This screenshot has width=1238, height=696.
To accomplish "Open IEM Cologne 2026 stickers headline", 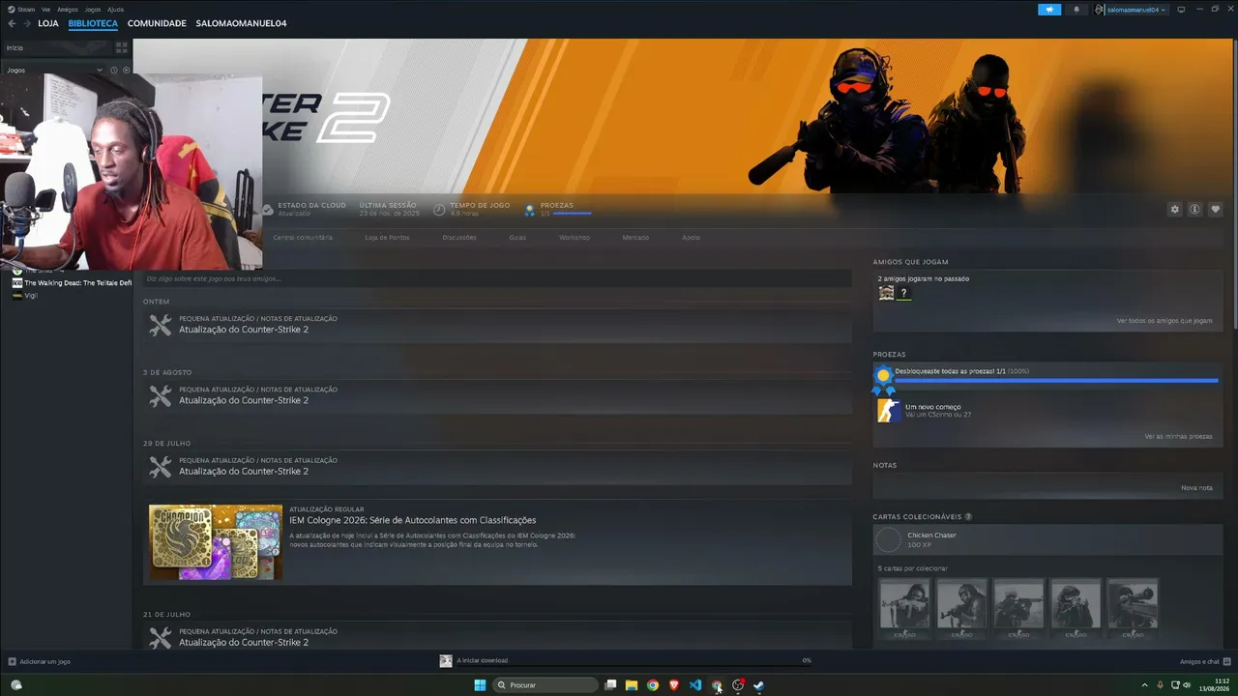I will pos(412,520).
